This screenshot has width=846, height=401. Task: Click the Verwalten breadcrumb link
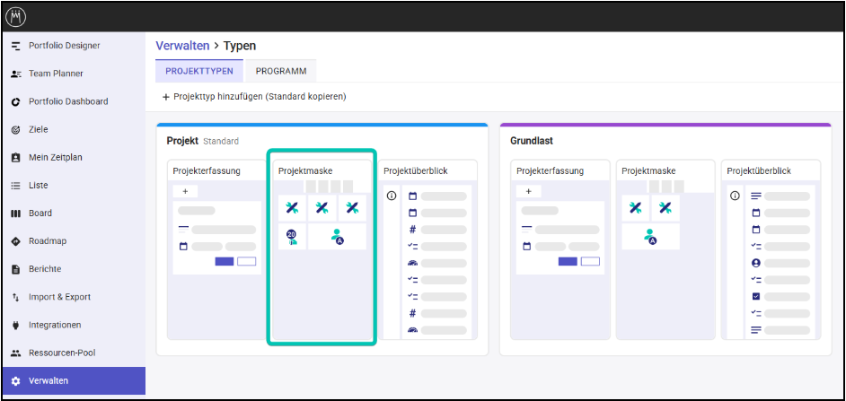[182, 46]
